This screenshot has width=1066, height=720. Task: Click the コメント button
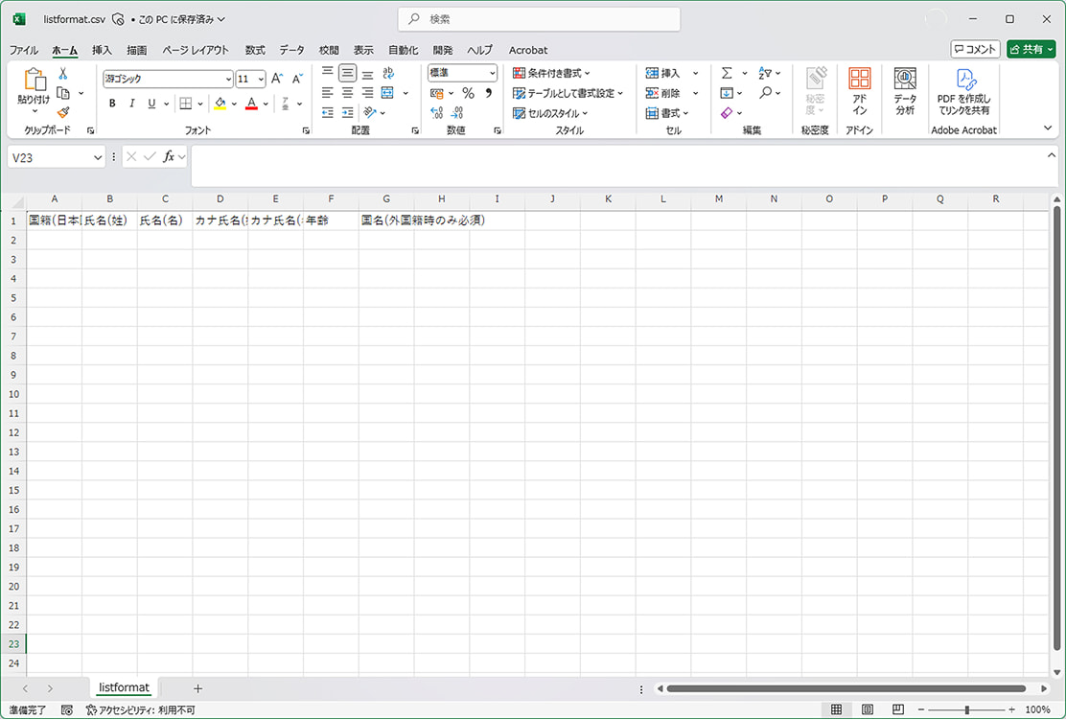pos(974,49)
